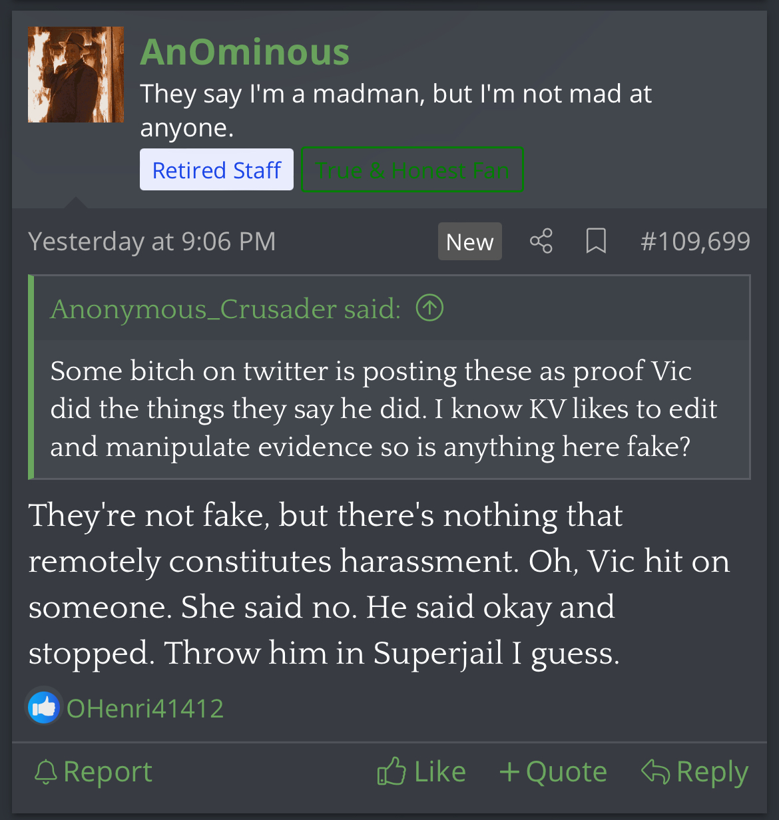
Task: Click the 'Yesterday at 9:06 PM' timestamp
Action: coord(152,241)
